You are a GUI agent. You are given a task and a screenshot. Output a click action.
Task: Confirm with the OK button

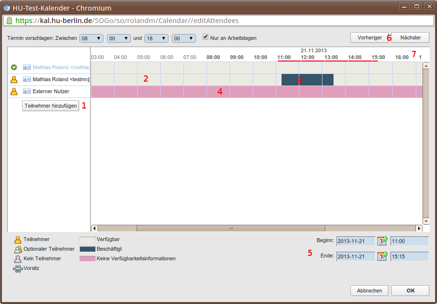click(x=410, y=291)
